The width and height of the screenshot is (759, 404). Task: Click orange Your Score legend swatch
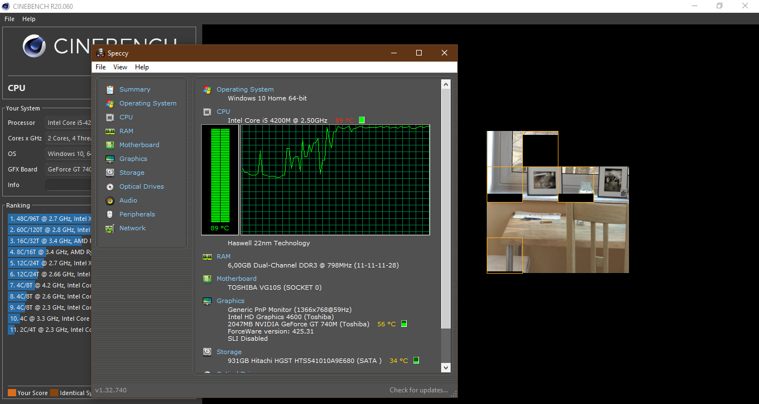pyautogui.click(x=12, y=393)
